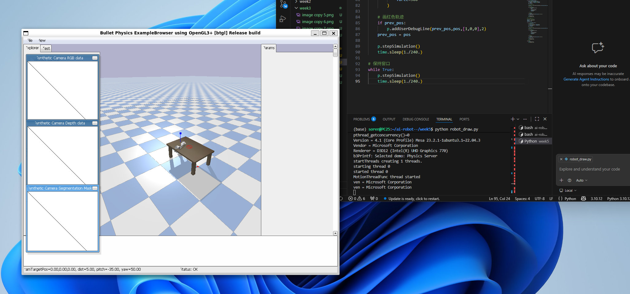The image size is (630, 294).
Task: Switch to the Test tab in Bullet
Action: point(46,48)
